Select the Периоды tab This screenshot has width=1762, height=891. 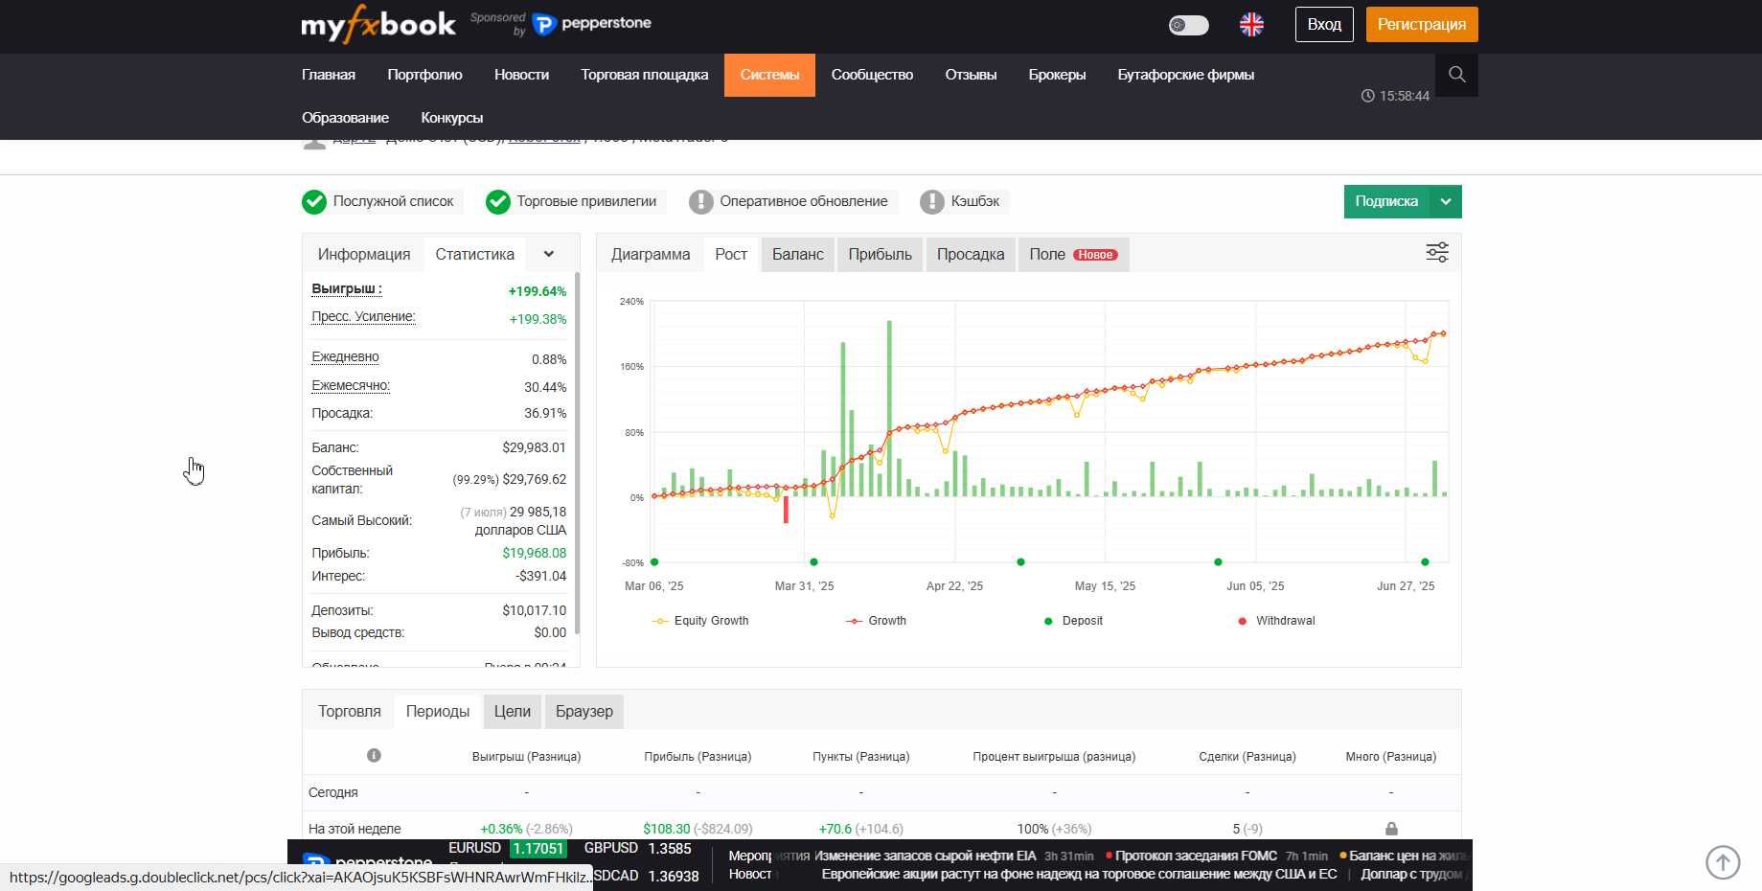438,711
